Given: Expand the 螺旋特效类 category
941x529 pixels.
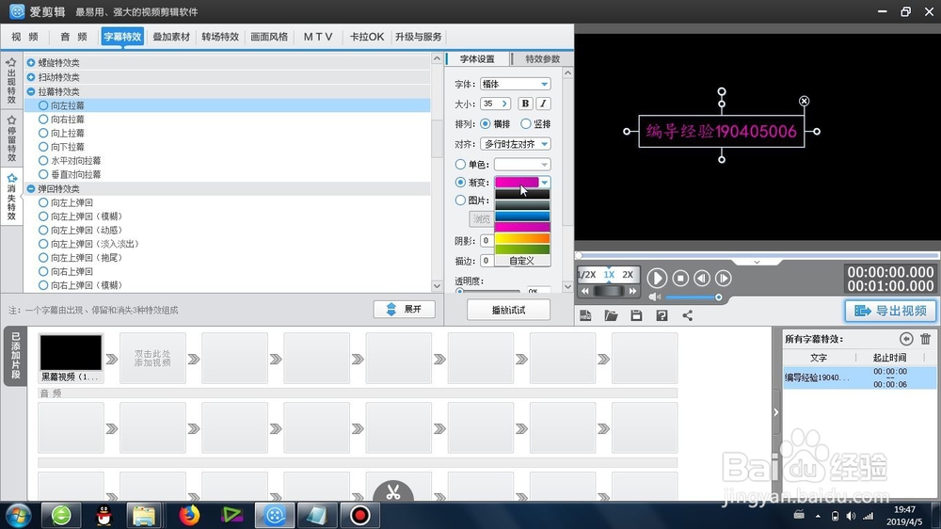Looking at the screenshot, I should click(x=31, y=62).
